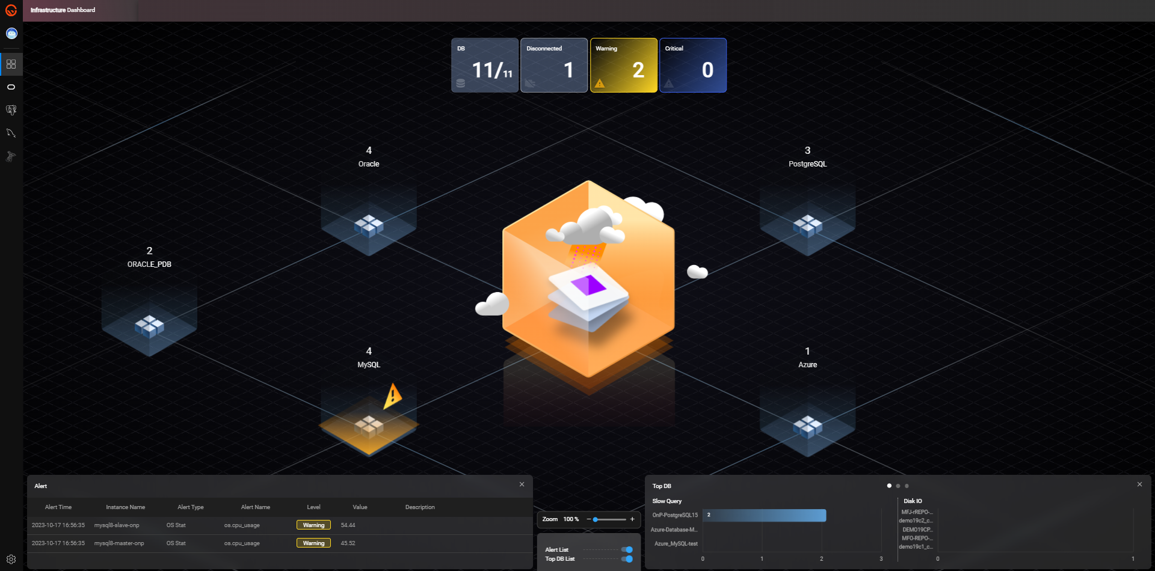Click the Disk IO chart title
The width and height of the screenshot is (1155, 571).
click(x=913, y=501)
